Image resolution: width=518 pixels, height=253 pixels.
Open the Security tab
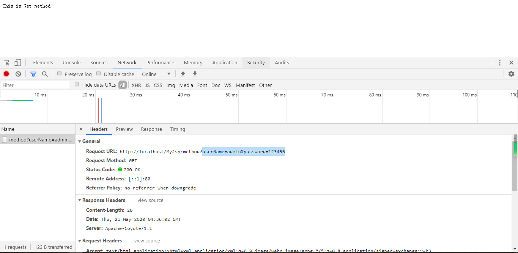[256, 63]
